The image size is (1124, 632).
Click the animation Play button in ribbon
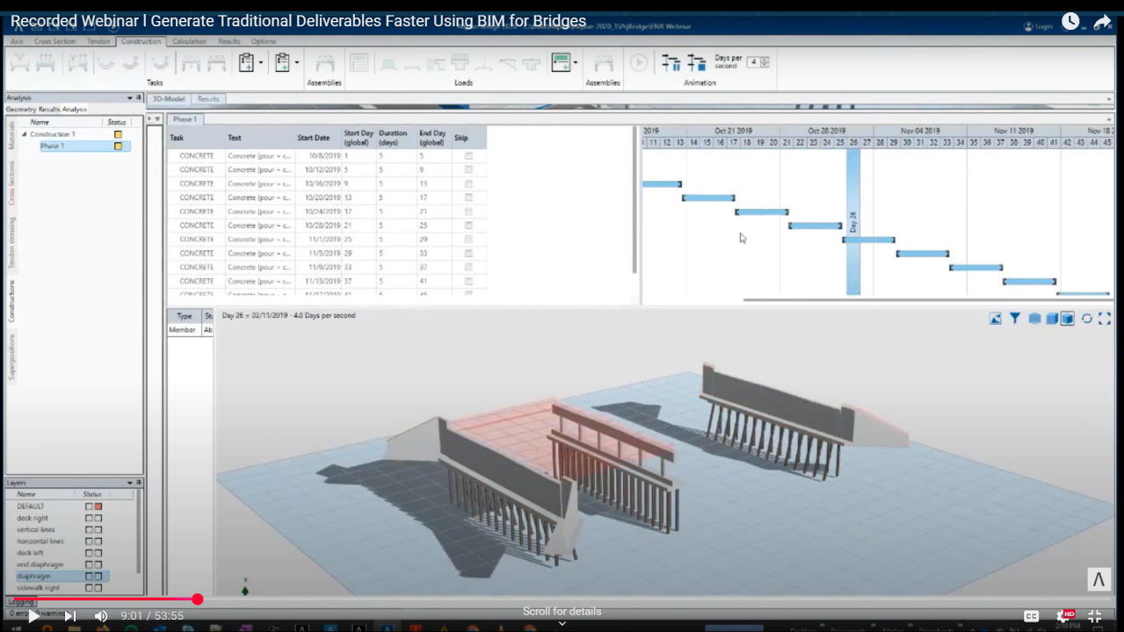[639, 63]
